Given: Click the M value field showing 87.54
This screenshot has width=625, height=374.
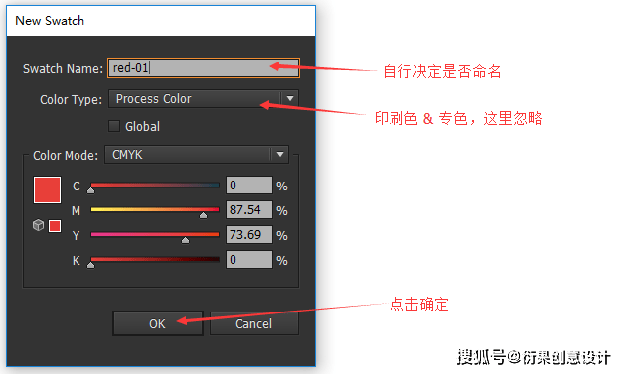Looking at the screenshot, I should (x=249, y=209).
